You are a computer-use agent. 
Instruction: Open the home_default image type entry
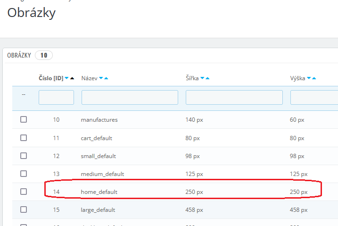[x=99, y=192]
